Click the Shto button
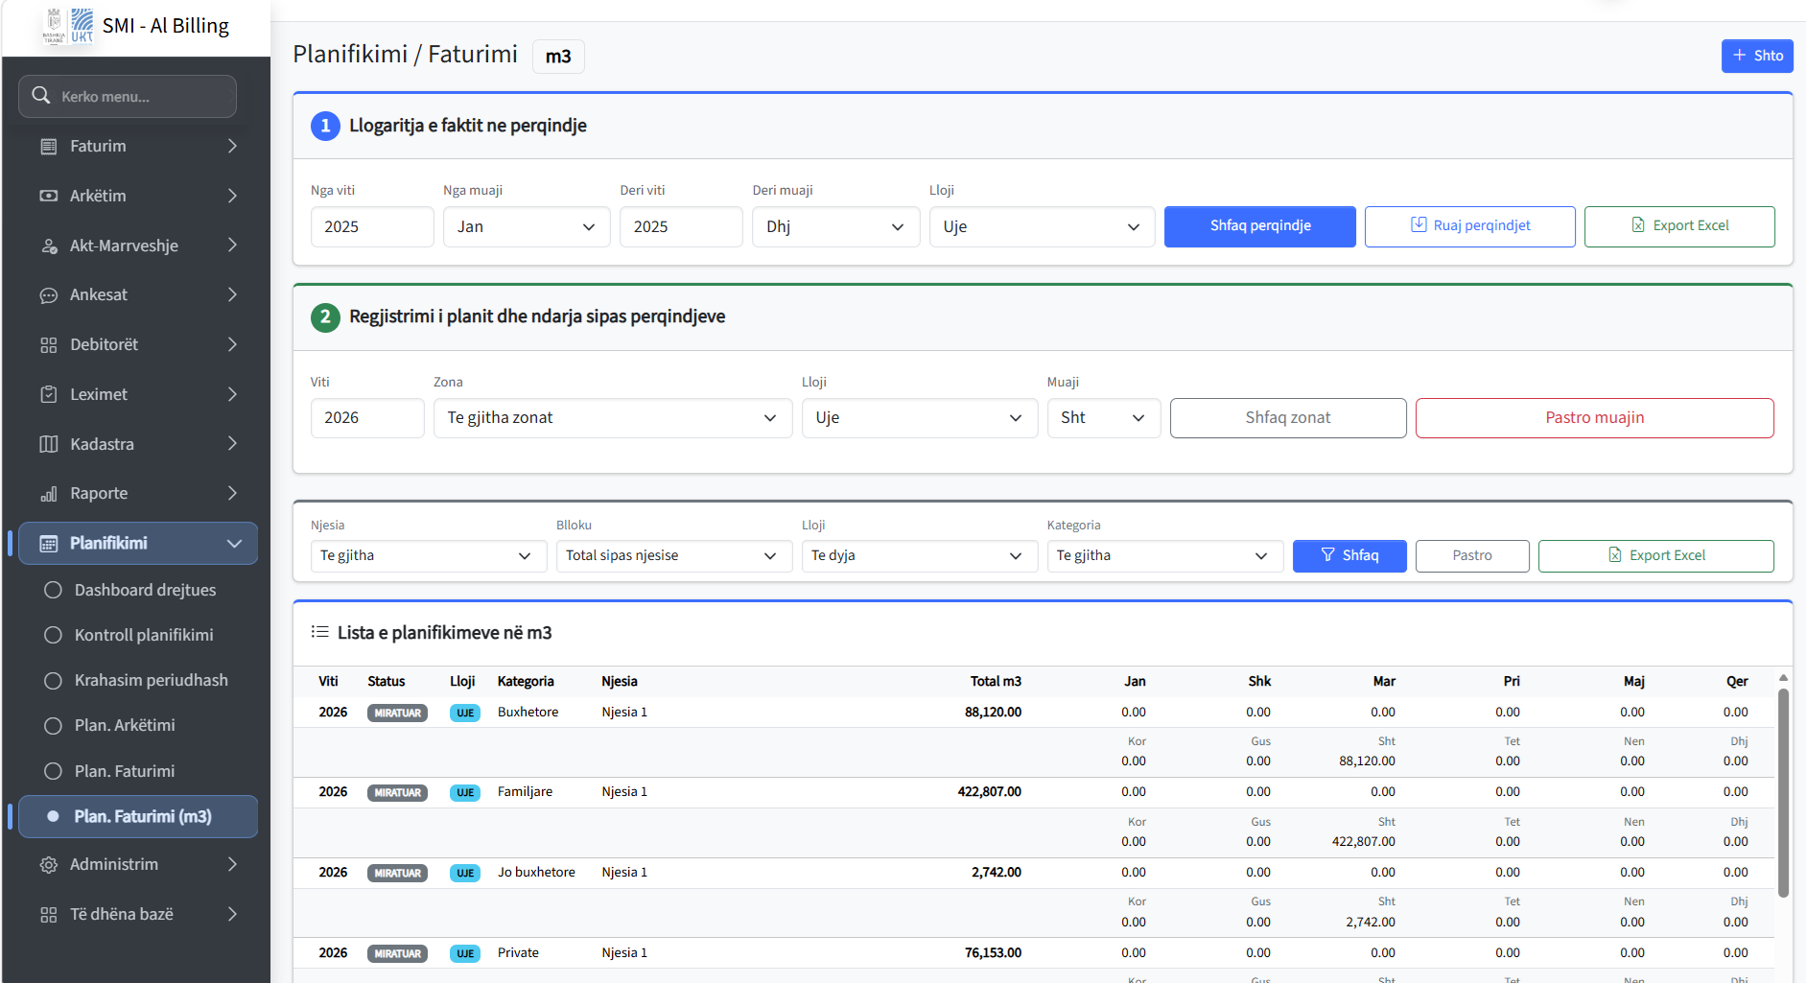The image size is (1806, 983). tap(1757, 56)
